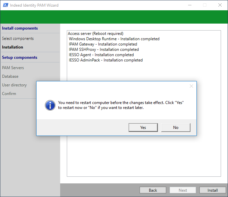Click the PowerShell icon in the title bar
Viewport: 228px width, 197px height.
[x=5, y=5]
